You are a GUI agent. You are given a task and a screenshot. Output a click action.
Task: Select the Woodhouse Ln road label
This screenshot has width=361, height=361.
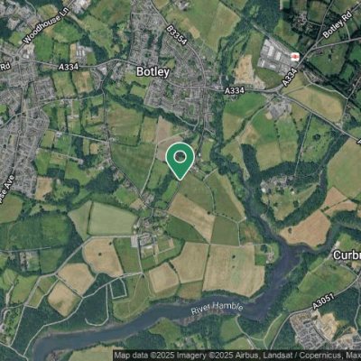[45, 25]
